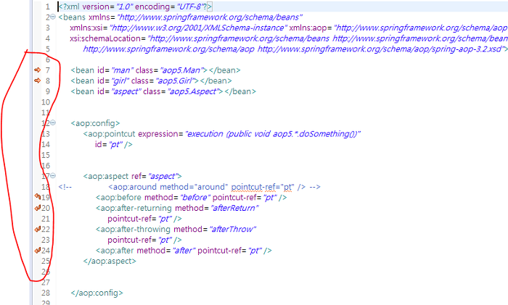Image resolution: width=508 pixels, height=305 pixels.
Task: Click the bean id value "aspect" on line 9
Action: click(x=126, y=91)
